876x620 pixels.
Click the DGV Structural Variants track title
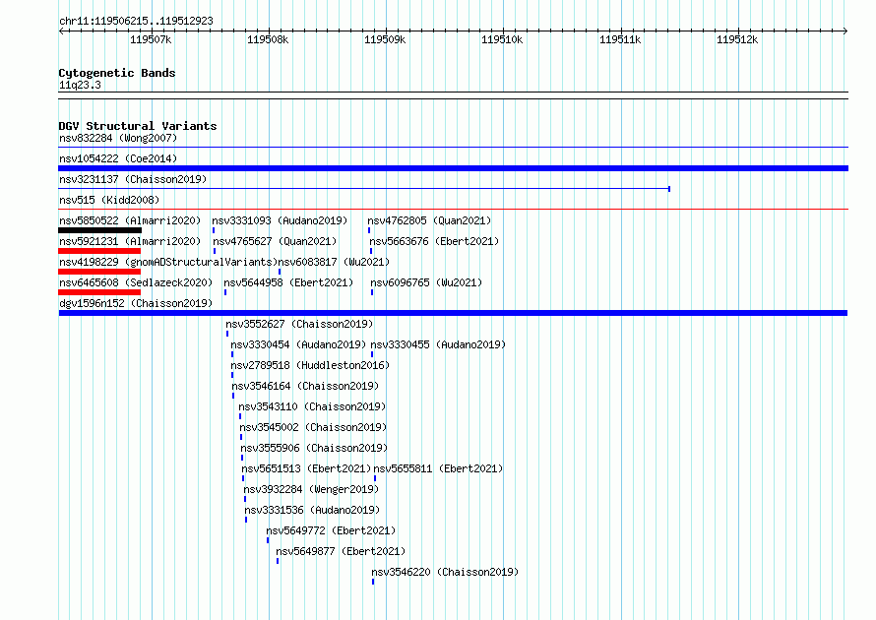pyautogui.click(x=138, y=126)
